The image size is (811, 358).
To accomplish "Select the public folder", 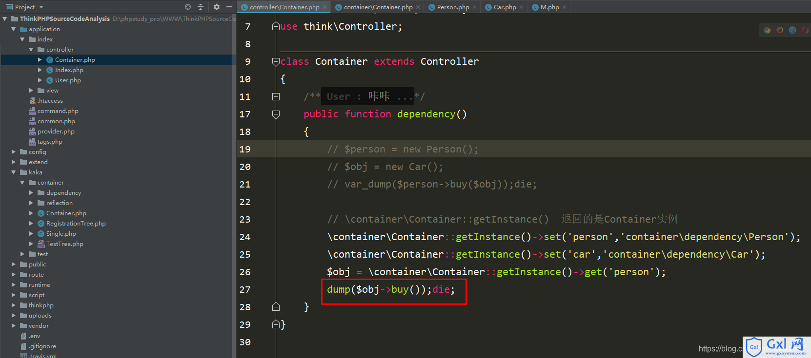I will click(37, 264).
